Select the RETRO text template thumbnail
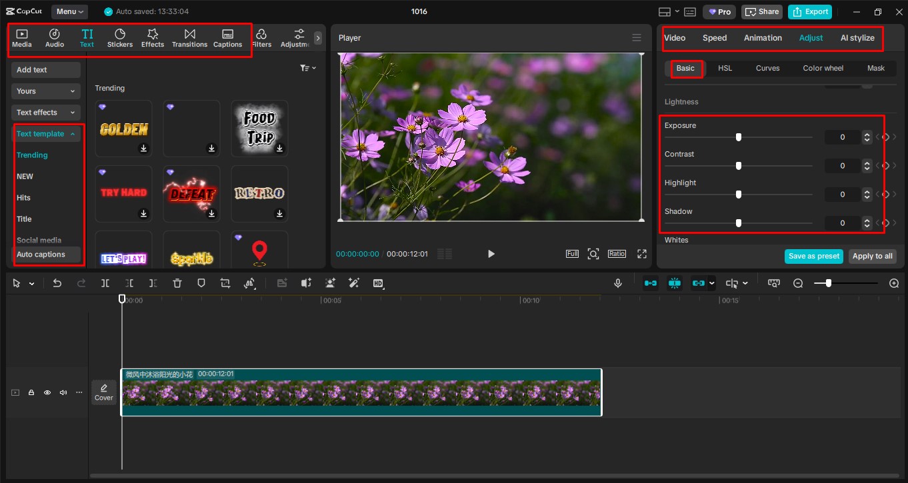Image resolution: width=908 pixels, height=483 pixels. coord(259,193)
